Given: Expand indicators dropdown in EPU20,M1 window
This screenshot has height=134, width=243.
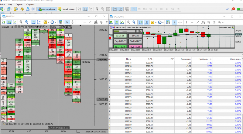Looking at the screenshot, I should tap(48, 22).
